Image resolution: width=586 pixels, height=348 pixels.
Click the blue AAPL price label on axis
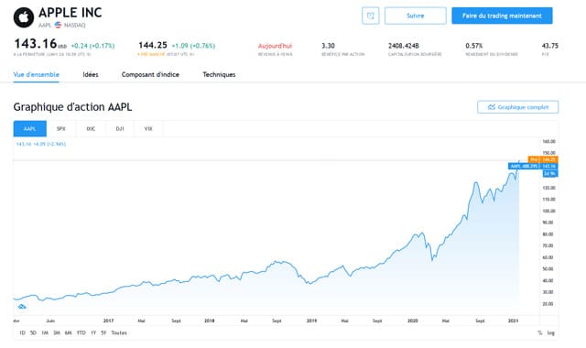click(x=533, y=166)
